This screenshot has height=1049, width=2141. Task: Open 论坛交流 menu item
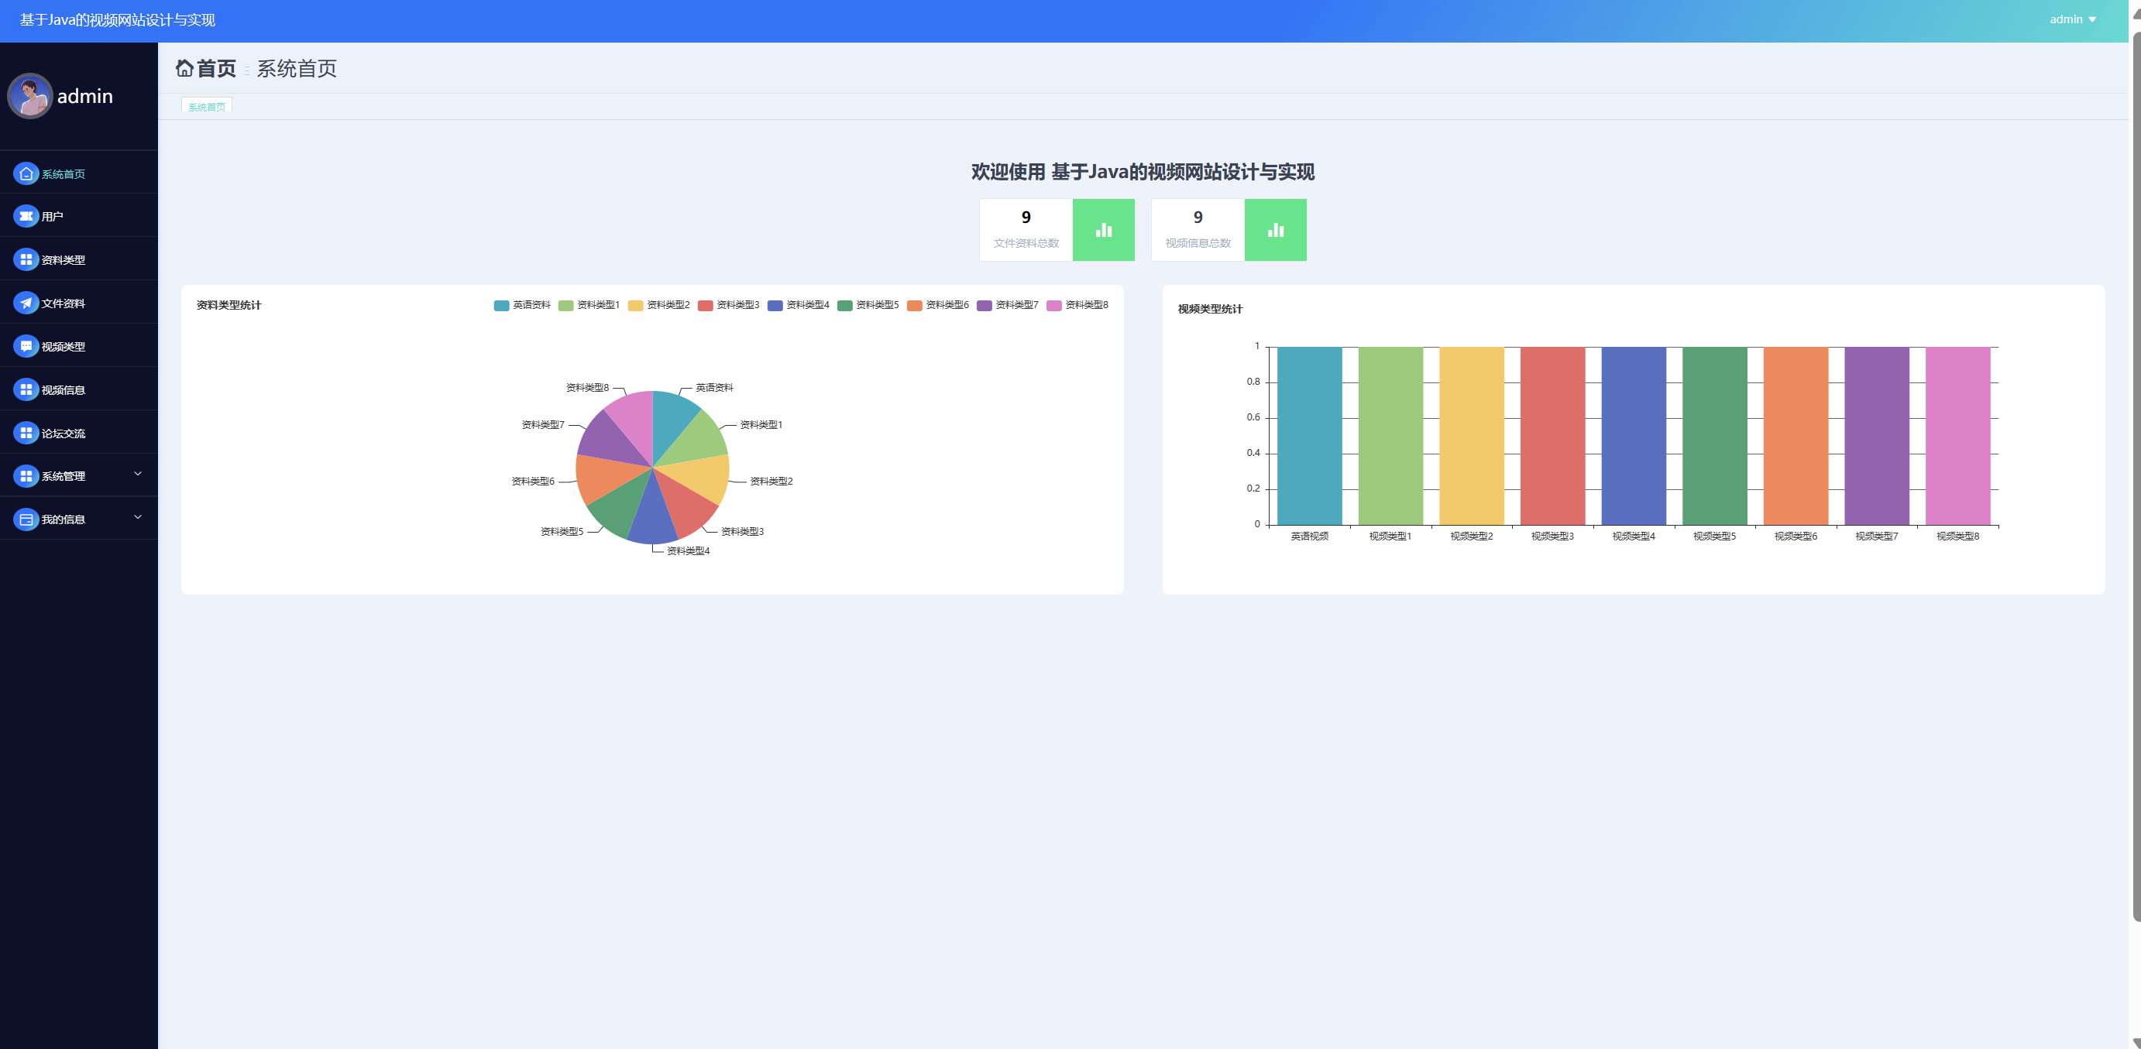click(x=64, y=434)
